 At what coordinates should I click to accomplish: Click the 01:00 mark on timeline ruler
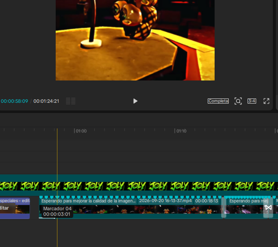81,131
